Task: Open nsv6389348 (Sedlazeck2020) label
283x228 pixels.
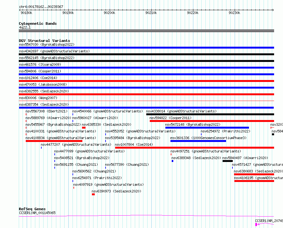Action: pos(196,158)
